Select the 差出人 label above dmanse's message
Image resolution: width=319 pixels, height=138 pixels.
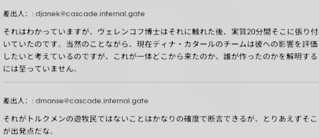[x=14, y=101]
